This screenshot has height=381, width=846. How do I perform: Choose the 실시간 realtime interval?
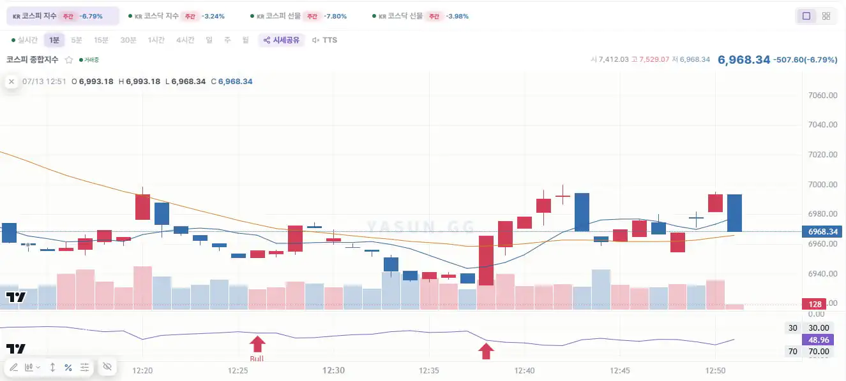(24, 40)
